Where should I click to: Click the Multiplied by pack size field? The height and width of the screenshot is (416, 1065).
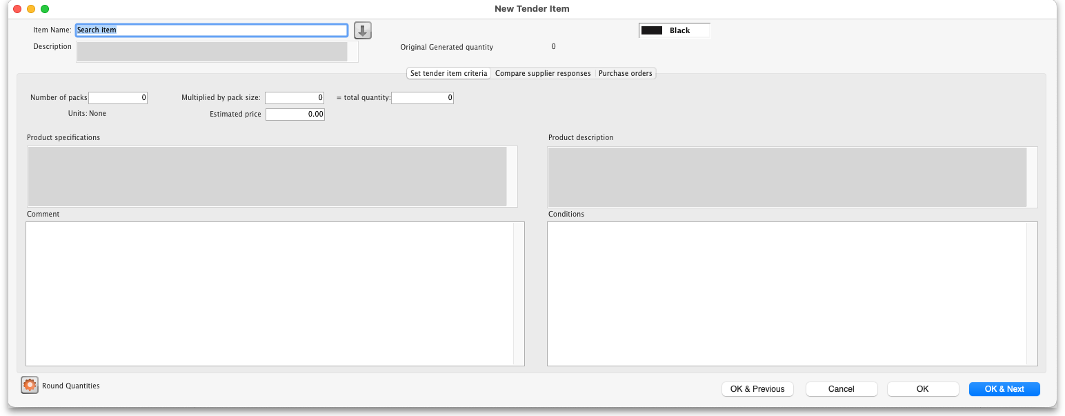tap(295, 98)
